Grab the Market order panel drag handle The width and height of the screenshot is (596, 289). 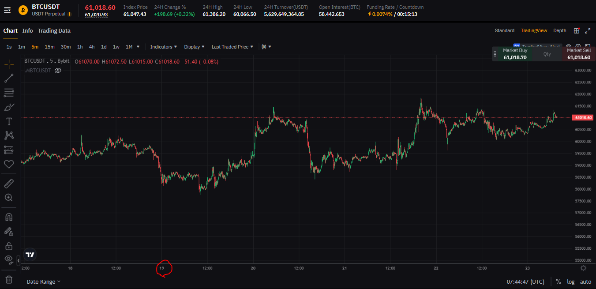tap(495, 54)
